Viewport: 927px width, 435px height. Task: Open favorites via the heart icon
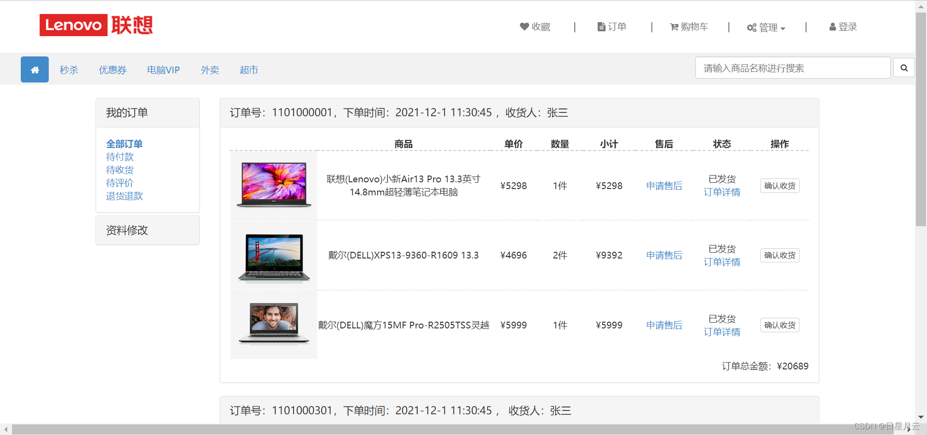[524, 27]
